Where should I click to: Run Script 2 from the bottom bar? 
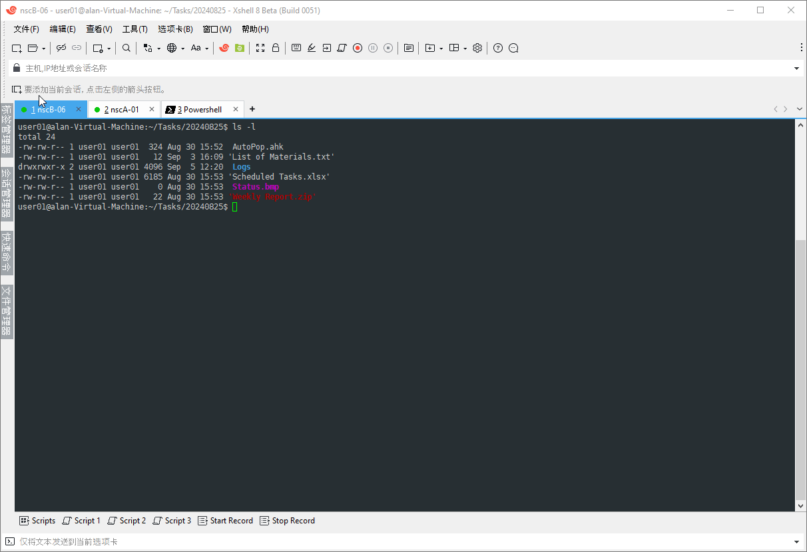click(x=127, y=521)
